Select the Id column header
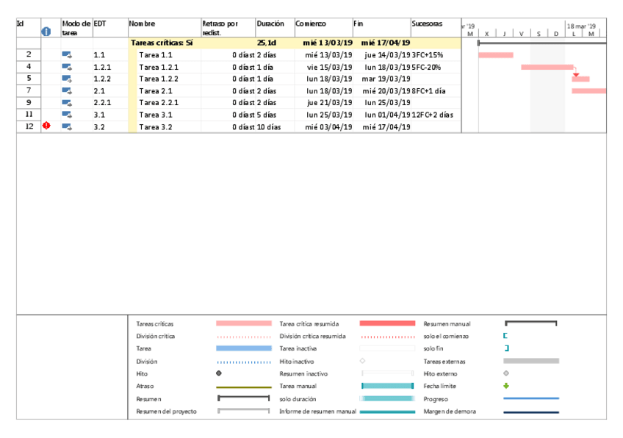 point(29,27)
